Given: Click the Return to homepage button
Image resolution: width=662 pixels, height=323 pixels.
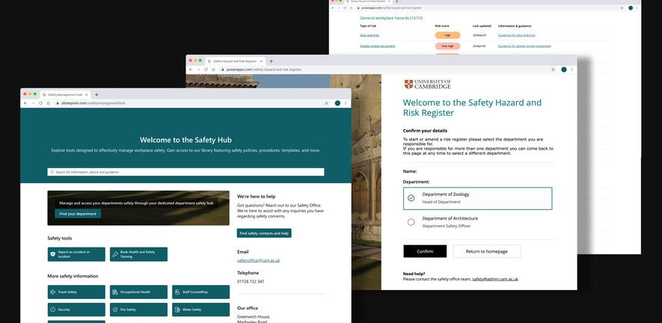Looking at the screenshot, I should click(487, 251).
